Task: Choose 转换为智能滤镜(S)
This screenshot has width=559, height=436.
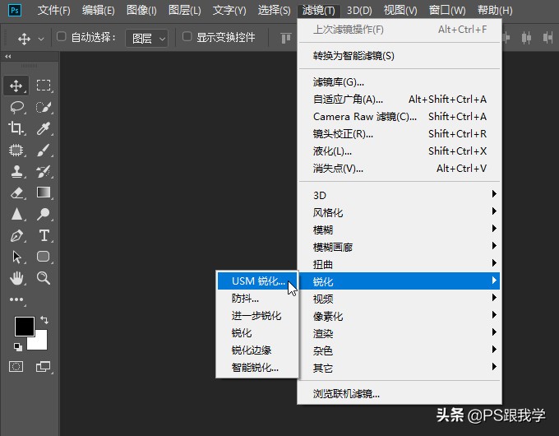Action: [x=400, y=56]
